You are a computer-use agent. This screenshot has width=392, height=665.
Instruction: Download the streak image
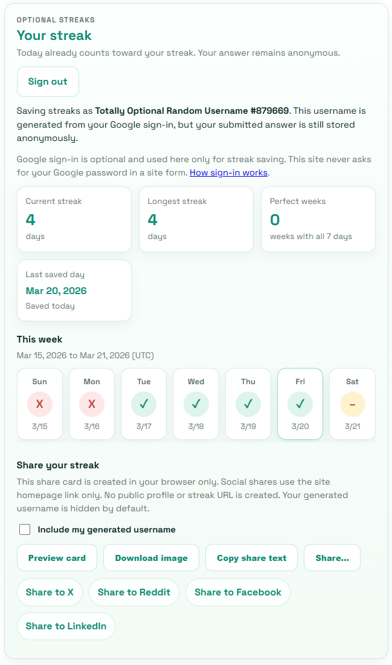(x=151, y=558)
